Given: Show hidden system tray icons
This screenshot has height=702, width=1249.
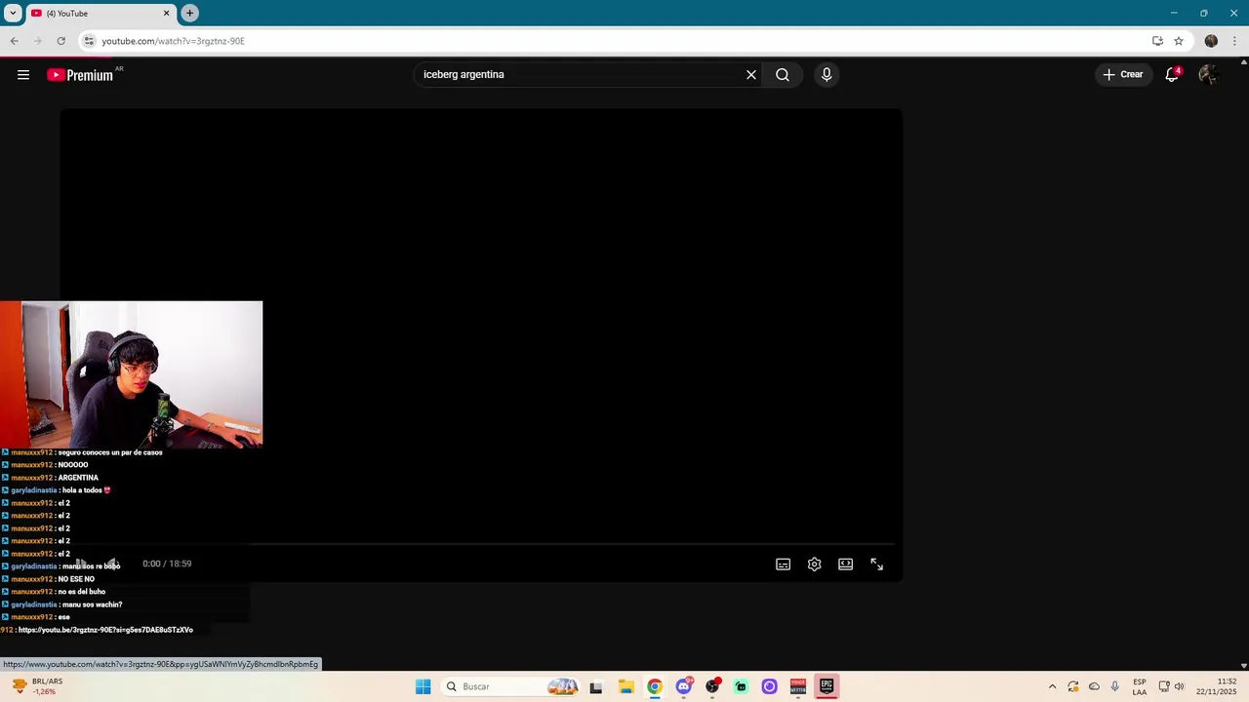Looking at the screenshot, I should (1052, 686).
